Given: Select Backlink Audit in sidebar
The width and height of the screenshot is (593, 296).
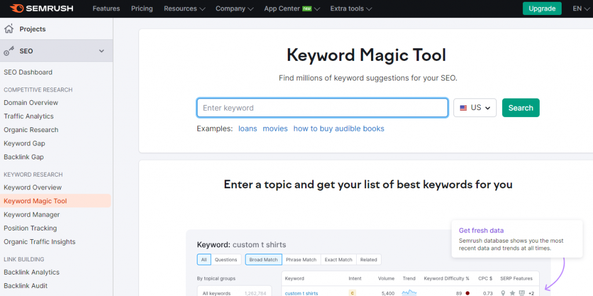Looking at the screenshot, I should pos(25,286).
